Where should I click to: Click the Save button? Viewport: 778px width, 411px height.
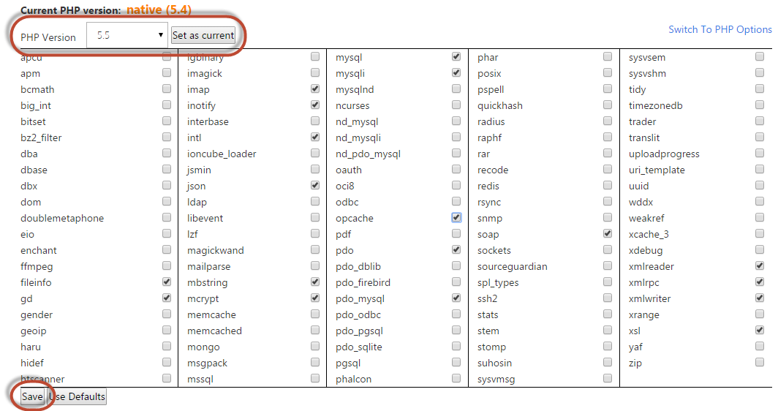pos(32,396)
